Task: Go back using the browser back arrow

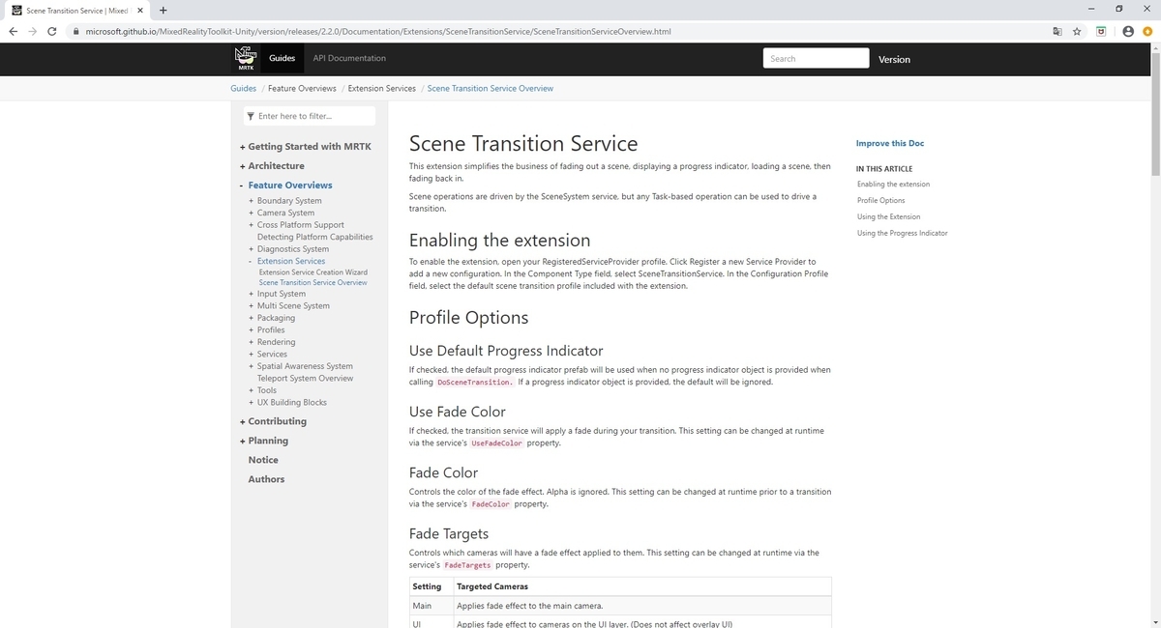Action: 13,31
